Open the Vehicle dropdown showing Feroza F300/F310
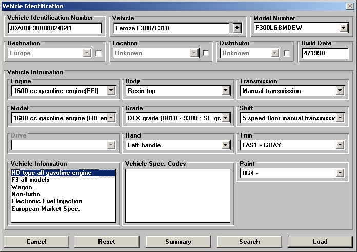This screenshot has height=252, width=357. tap(237, 28)
